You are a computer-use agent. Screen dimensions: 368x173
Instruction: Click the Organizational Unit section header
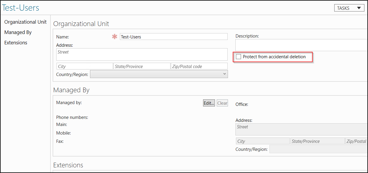coord(81,24)
